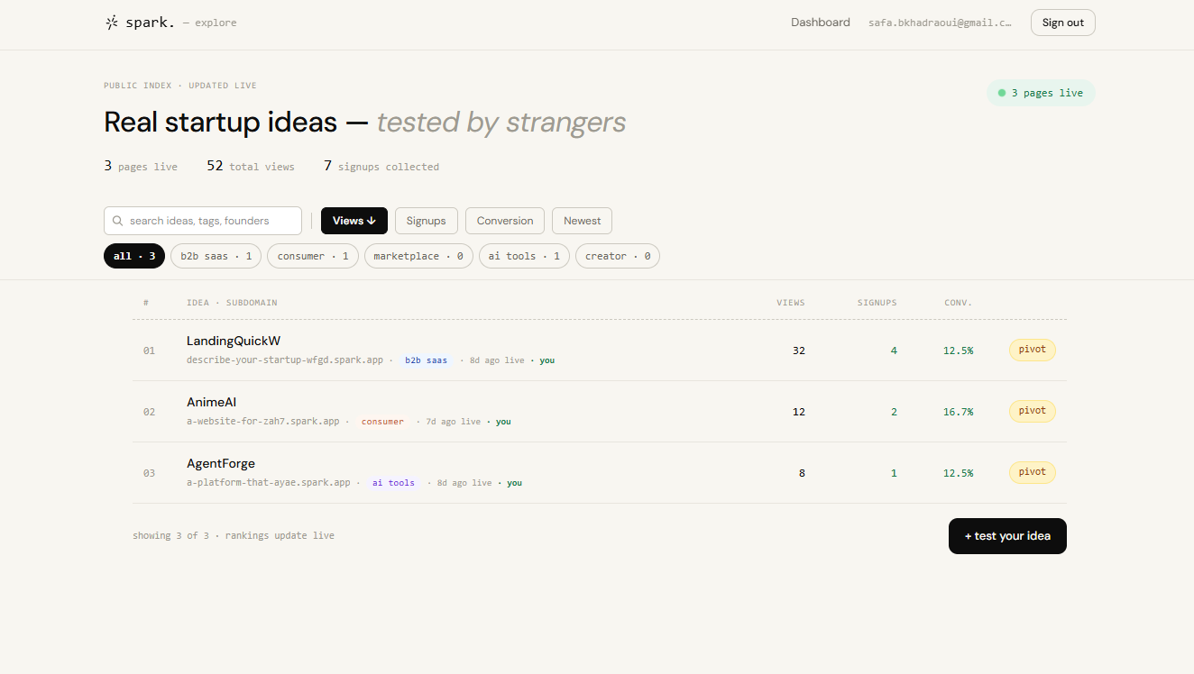
Task: Sort ideas by Signups
Action: (x=426, y=221)
